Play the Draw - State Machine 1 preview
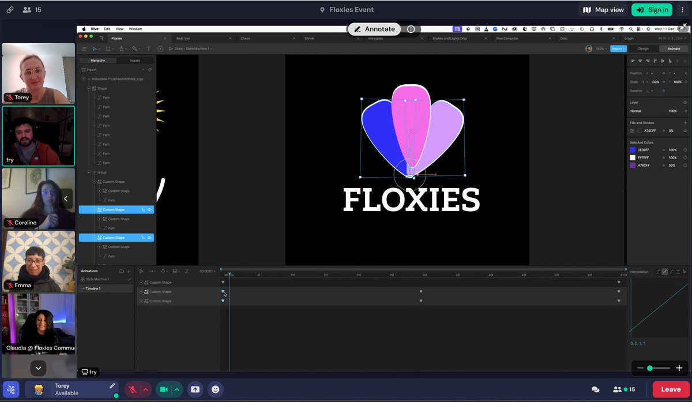Viewport: 692px width, 402px height. pyautogui.click(x=171, y=49)
